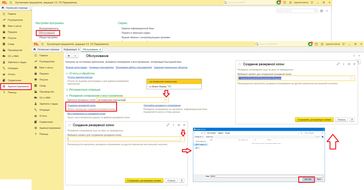Open Общие настройки link
This screenshot has height=190, width=364.
pos(48,37)
